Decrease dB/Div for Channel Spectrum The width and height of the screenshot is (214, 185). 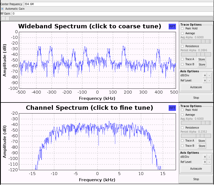point(209,157)
